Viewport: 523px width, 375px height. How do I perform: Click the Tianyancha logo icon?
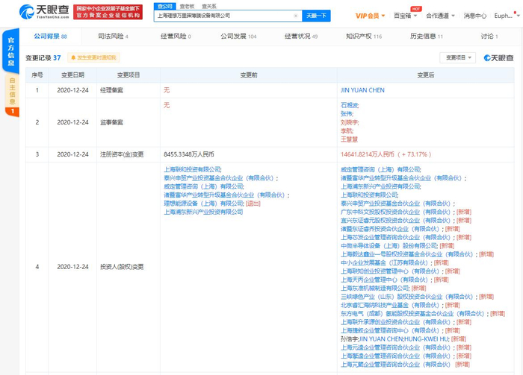pos(26,12)
